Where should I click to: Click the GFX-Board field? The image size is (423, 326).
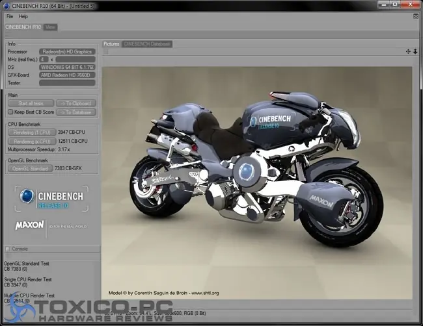pyautogui.click(x=67, y=75)
